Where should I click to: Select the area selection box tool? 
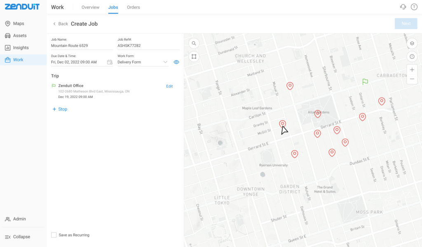point(194,57)
